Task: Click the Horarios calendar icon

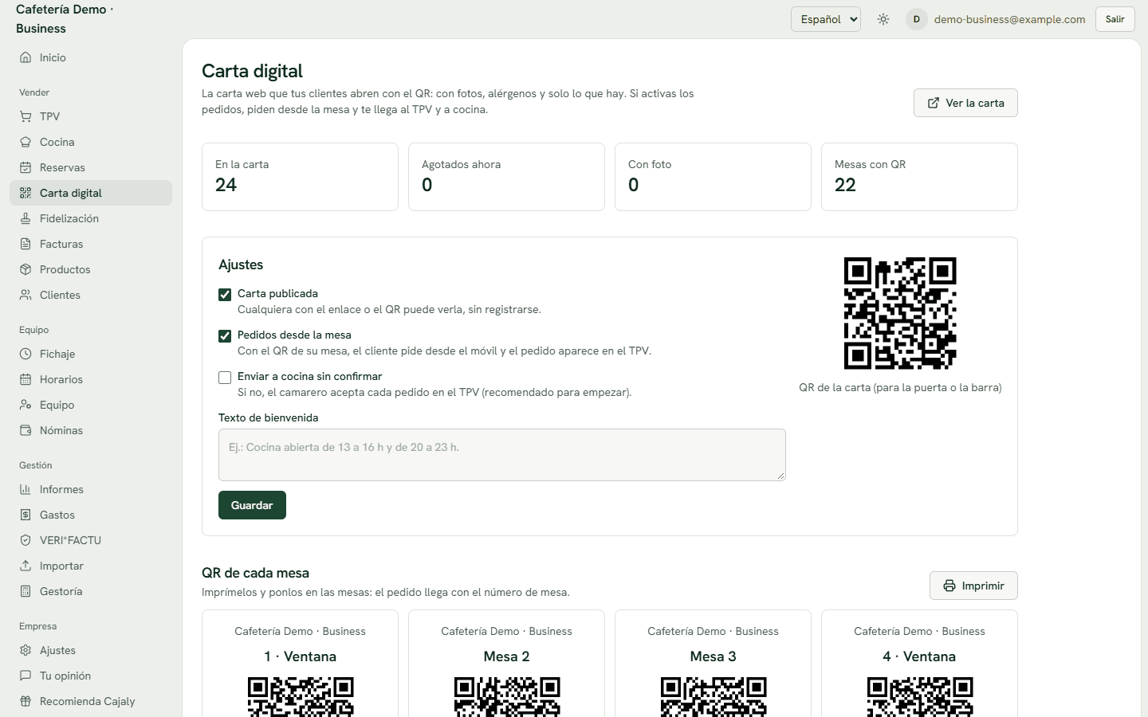Action: [x=26, y=379]
